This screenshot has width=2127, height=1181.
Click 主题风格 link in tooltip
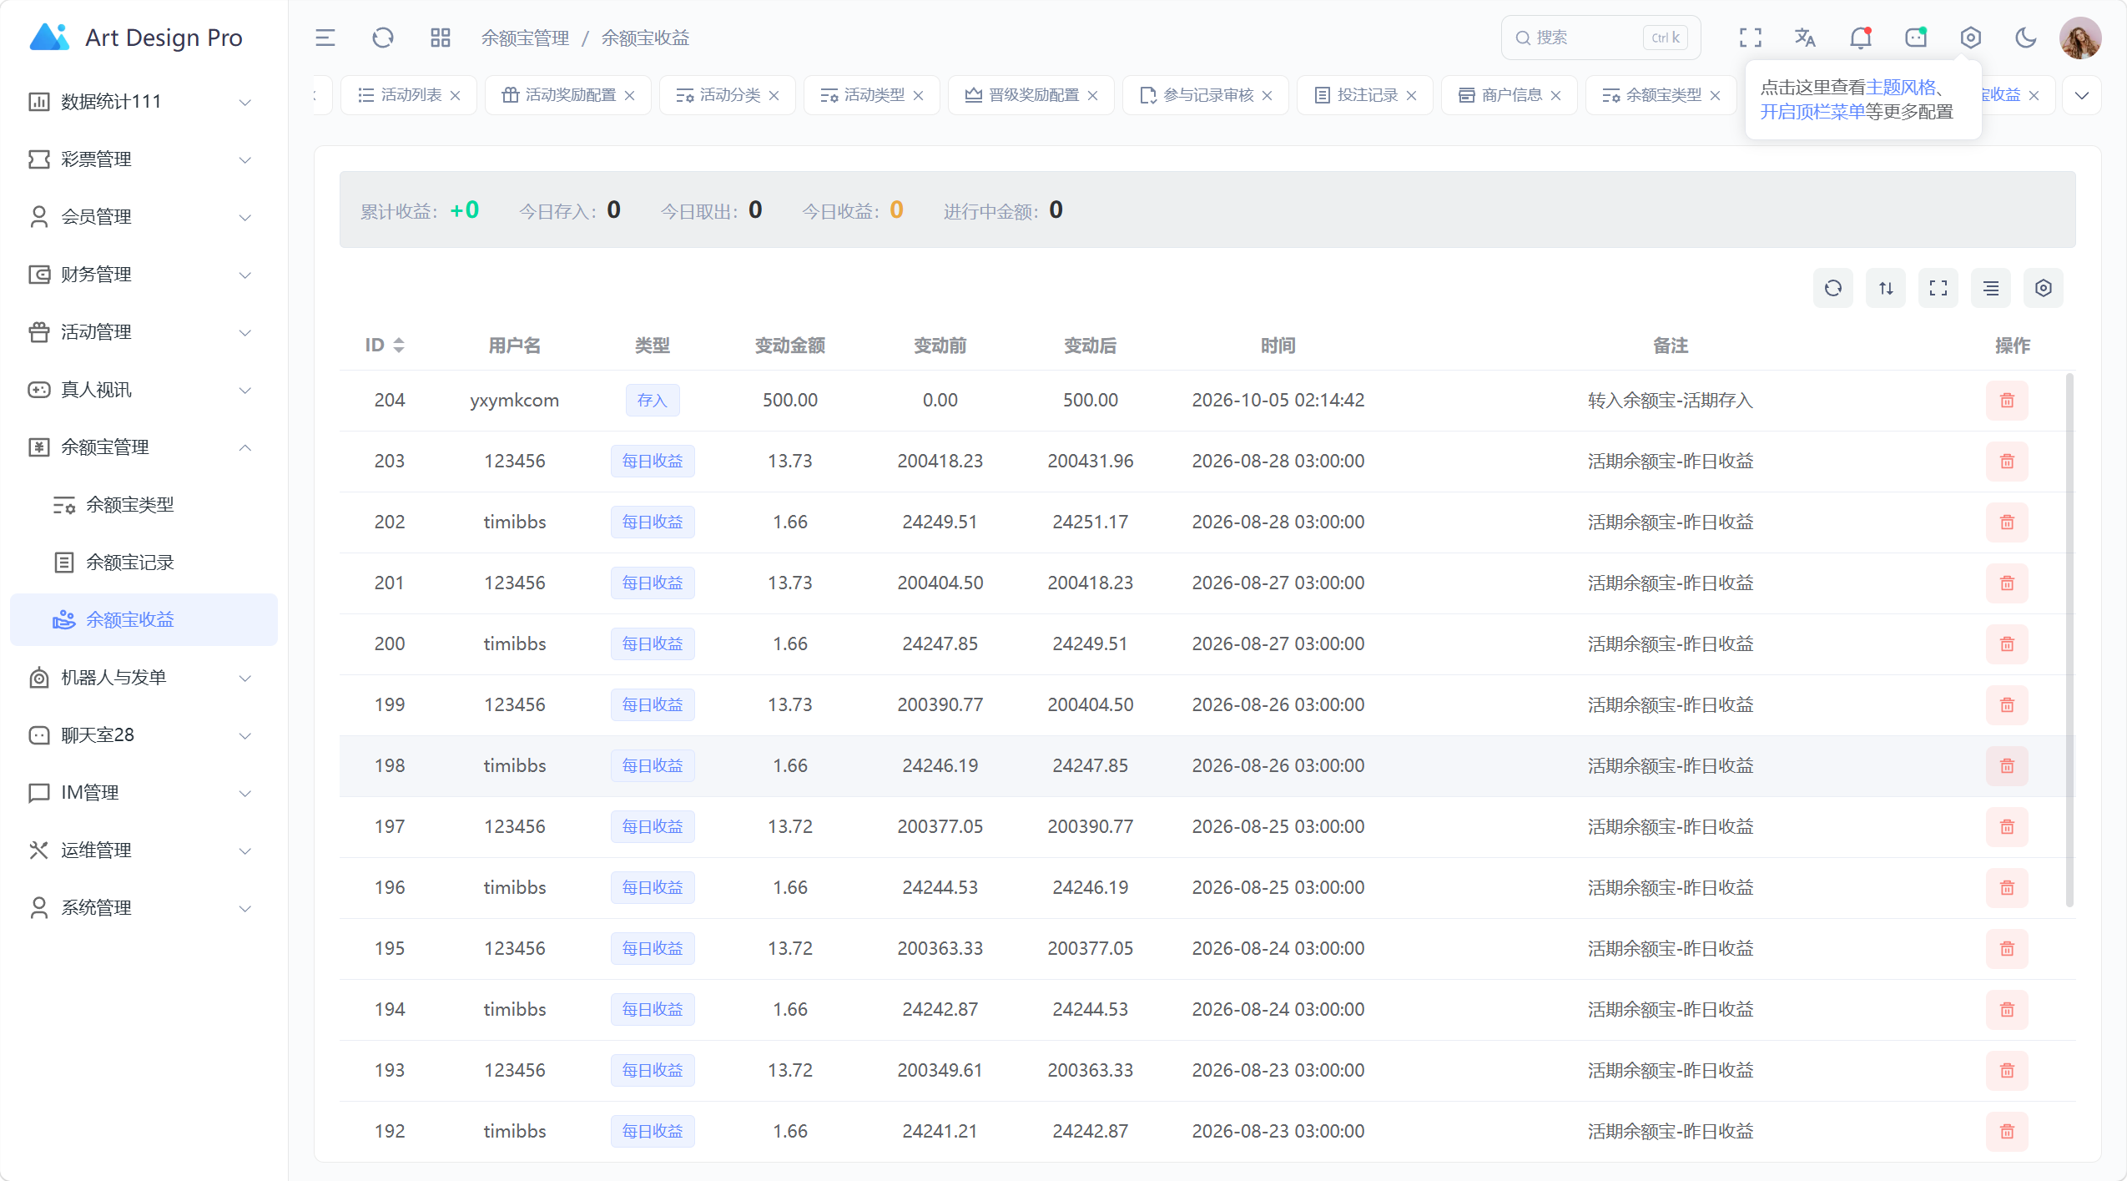pos(1900,88)
